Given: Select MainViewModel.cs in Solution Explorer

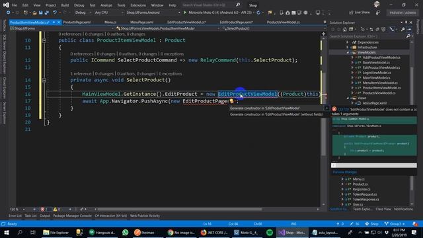Looking at the screenshot, I should (376, 78).
